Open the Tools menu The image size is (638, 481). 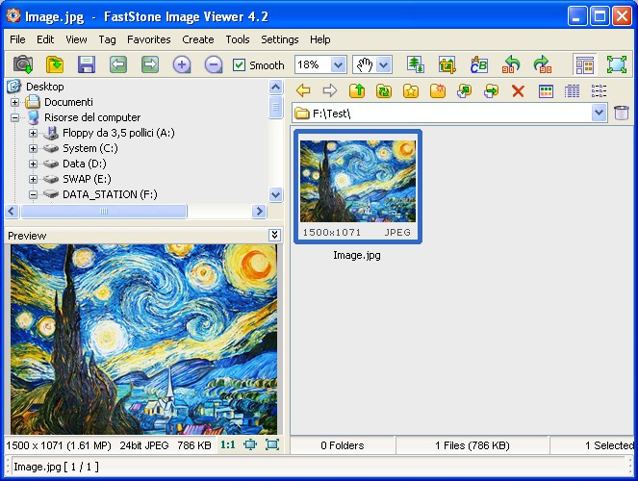pyautogui.click(x=238, y=39)
